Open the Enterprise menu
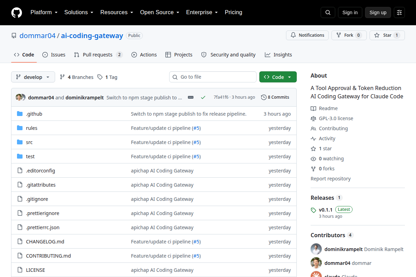Image resolution: width=416 pixels, height=277 pixels. click(202, 12)
